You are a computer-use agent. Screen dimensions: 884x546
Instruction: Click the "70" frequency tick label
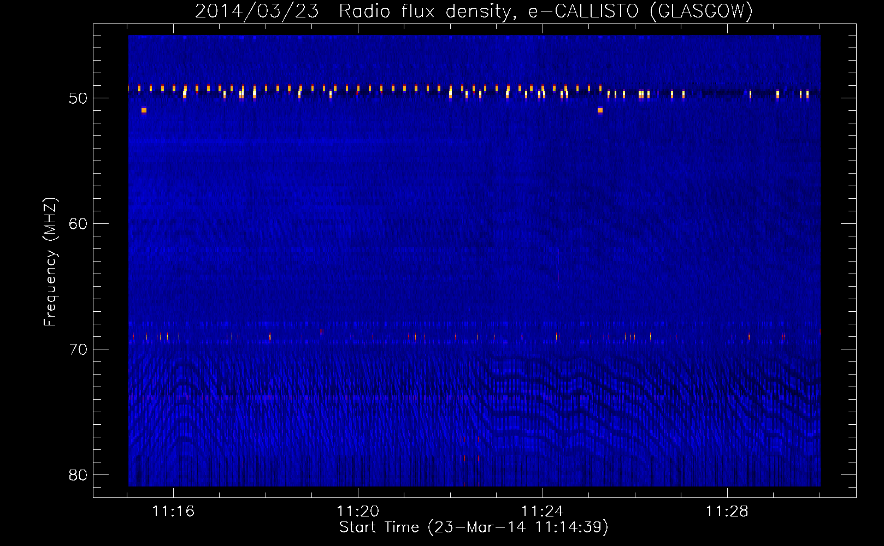[78, 349]
